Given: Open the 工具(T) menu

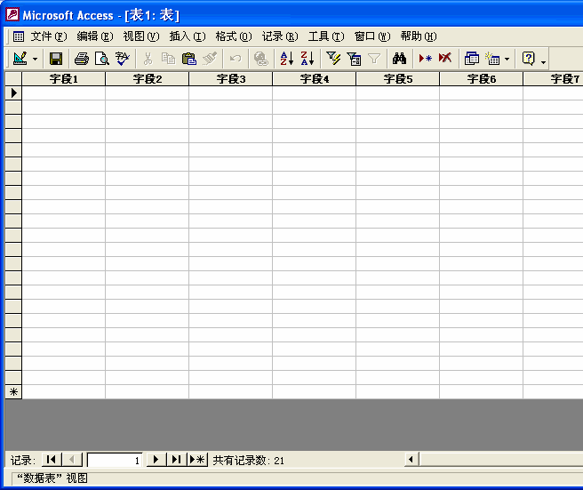Looking at the screenshot, I should (326, 36).
